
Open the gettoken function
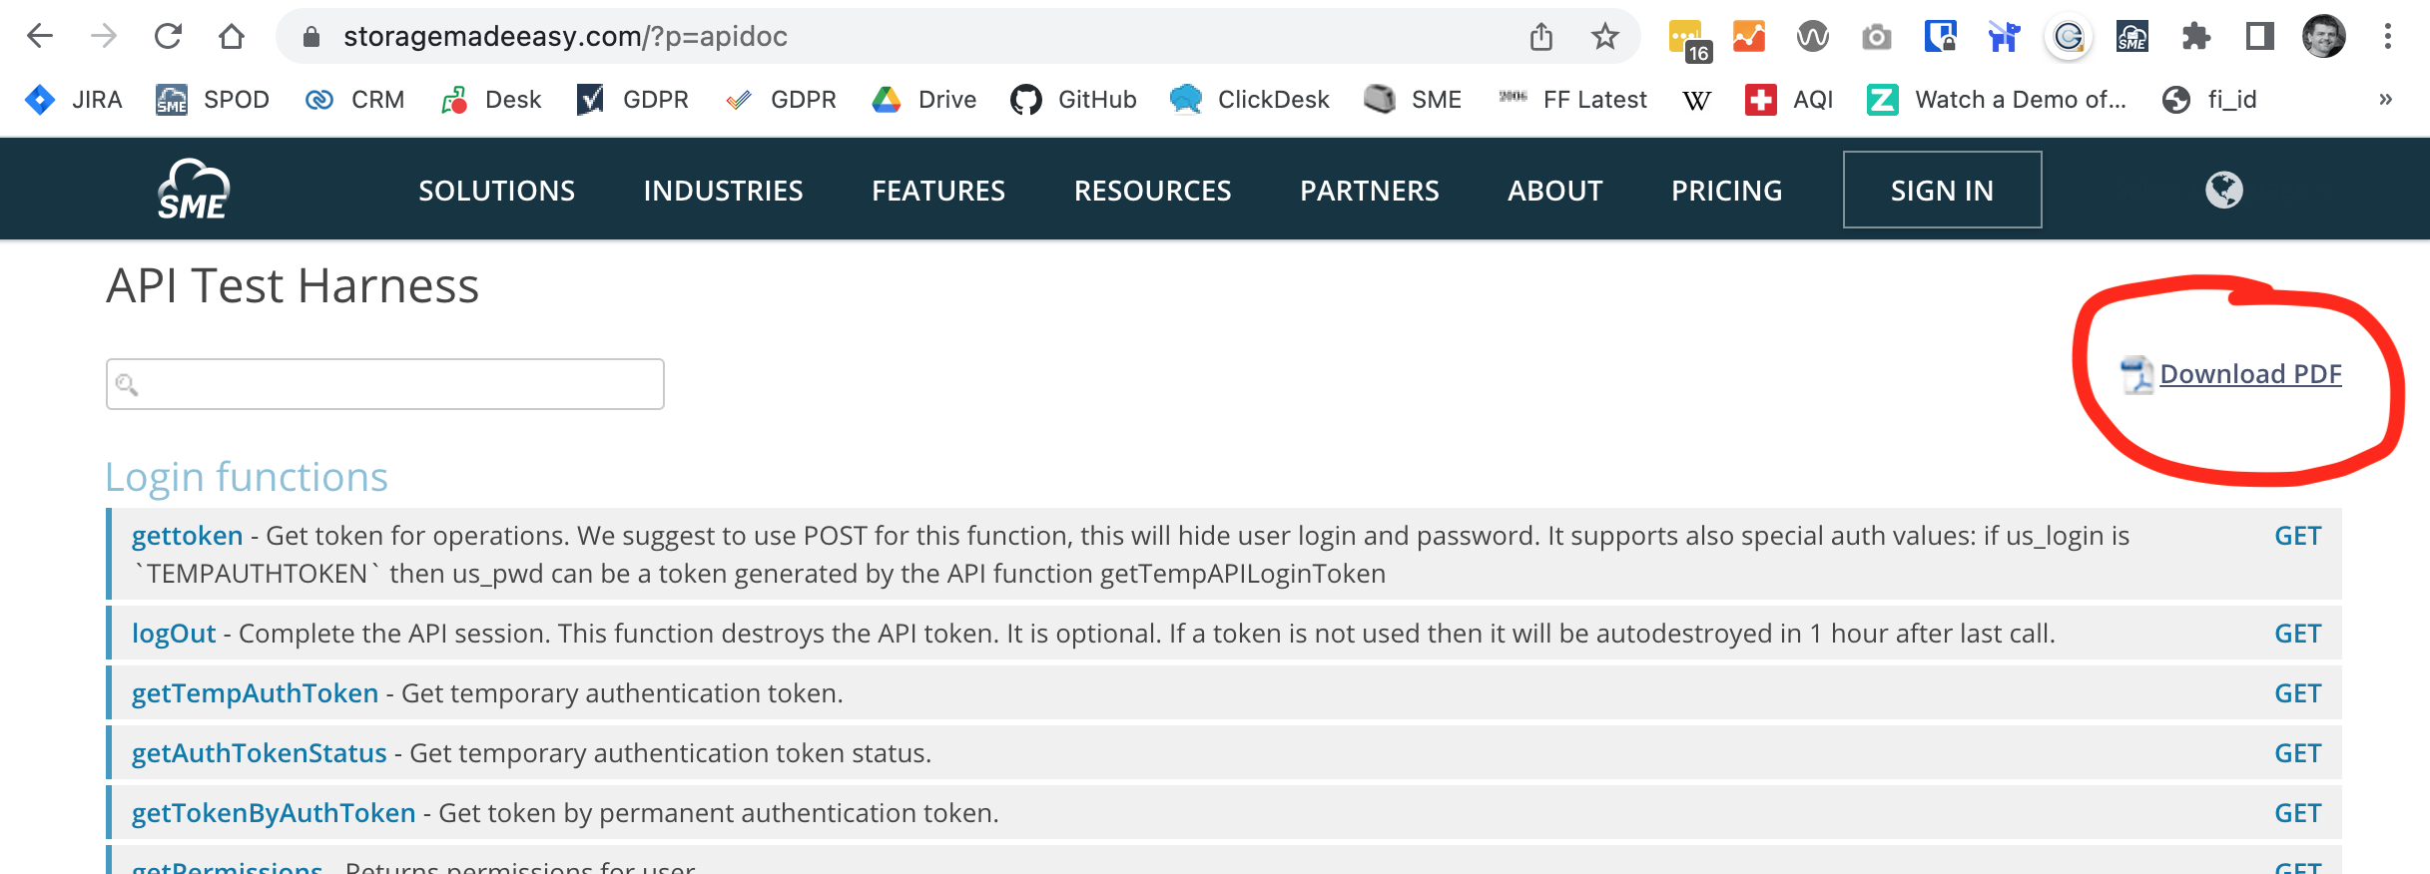(x=187, y=536)
